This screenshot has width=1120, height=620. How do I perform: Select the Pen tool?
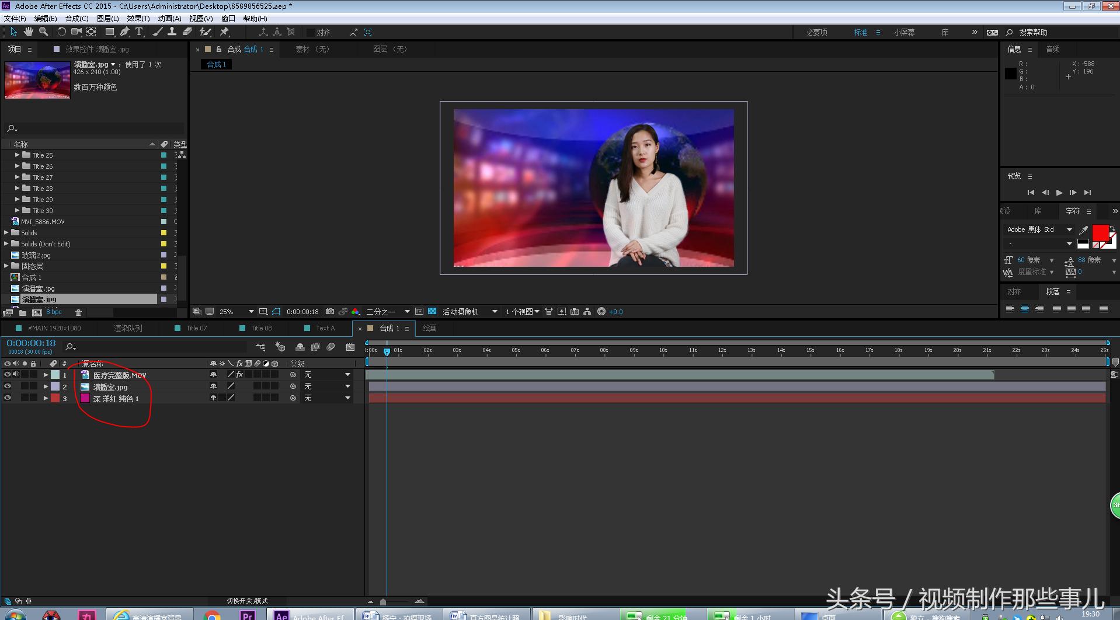[x=124, y=32]
